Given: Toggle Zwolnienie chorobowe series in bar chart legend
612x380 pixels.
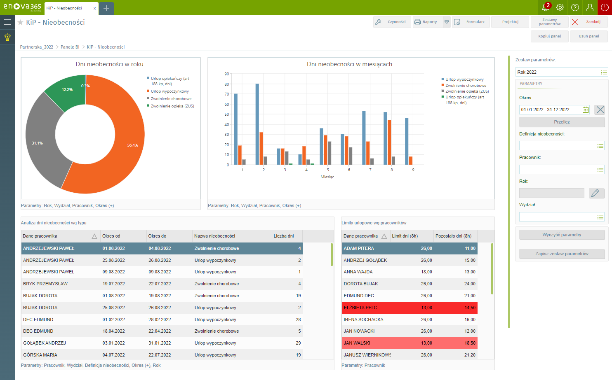Looking at the screenshot, I should point(466,86).
